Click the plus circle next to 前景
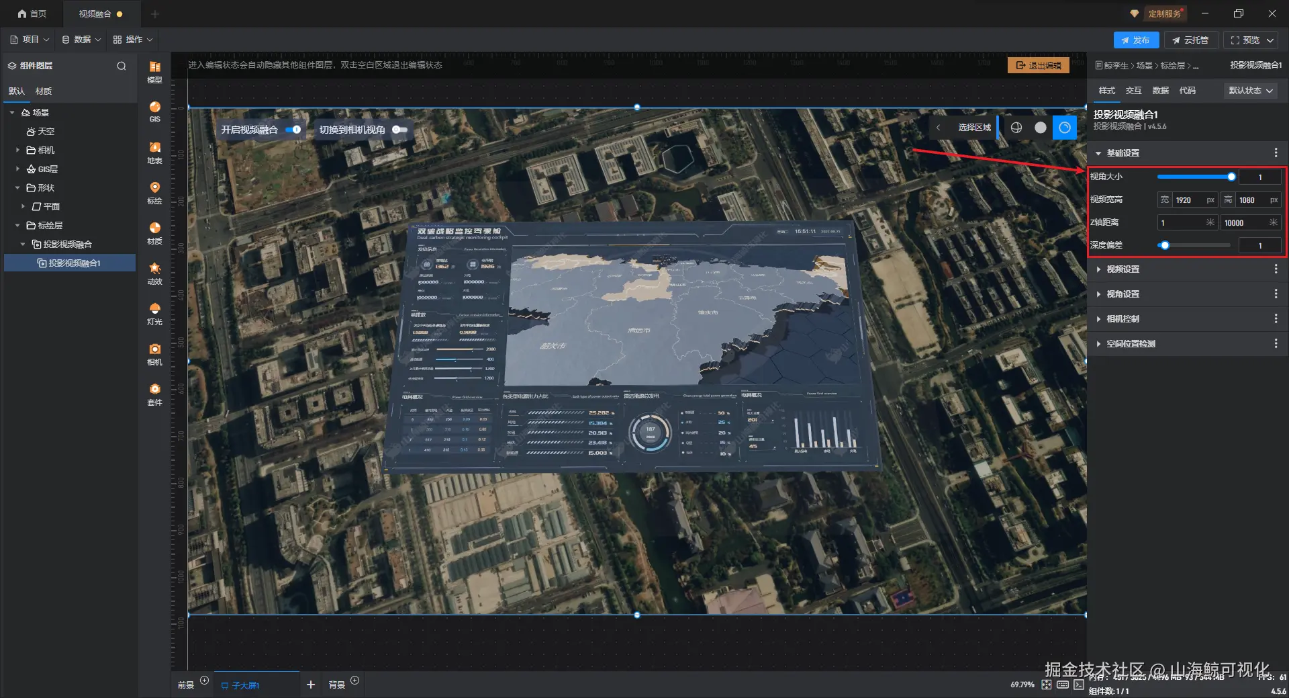Viewport: 1289px width, 698px height. click(x=205, y=681)
